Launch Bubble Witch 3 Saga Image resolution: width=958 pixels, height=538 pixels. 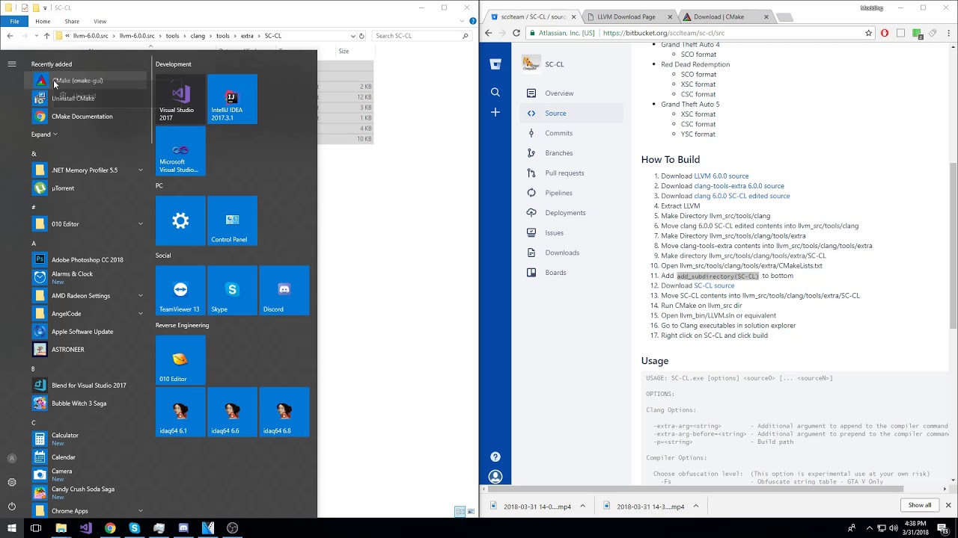(x=88, y=403)
